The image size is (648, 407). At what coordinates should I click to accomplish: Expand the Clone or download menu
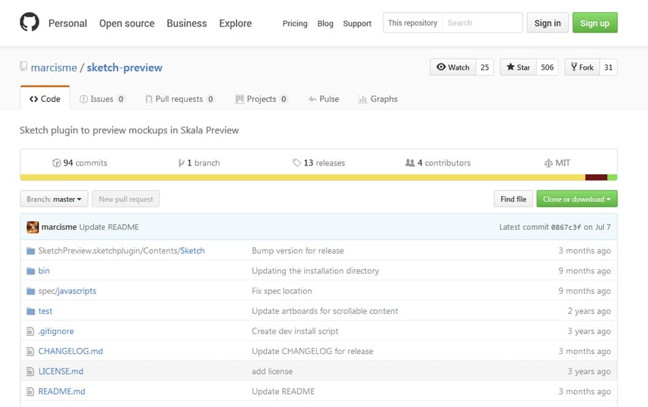coord(577,199)
